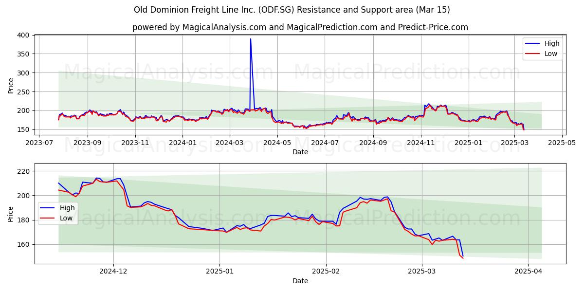584x292 pixels.
Task: Click the price spike peak near 390
Action: click(251, 39)
